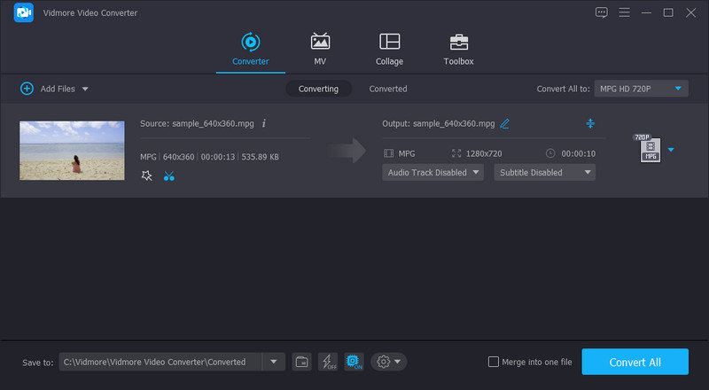Toggle GPU acceleration chip icon
709x390 pixels.
354,362
